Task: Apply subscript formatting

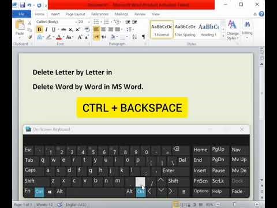Action: (x=71, y=29)
